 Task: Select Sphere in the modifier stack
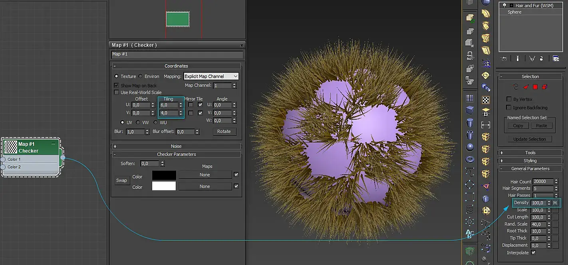click(514, 12)
